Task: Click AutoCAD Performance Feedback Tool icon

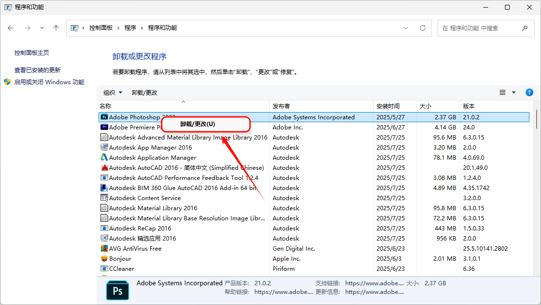Action: (104, 178)
